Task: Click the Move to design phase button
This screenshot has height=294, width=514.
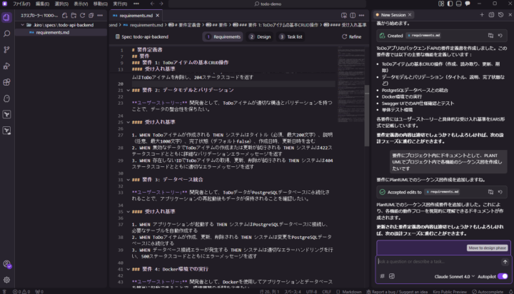Action: point(487,248)
